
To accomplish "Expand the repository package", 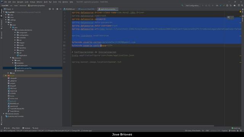I will [x=15, y=48].
